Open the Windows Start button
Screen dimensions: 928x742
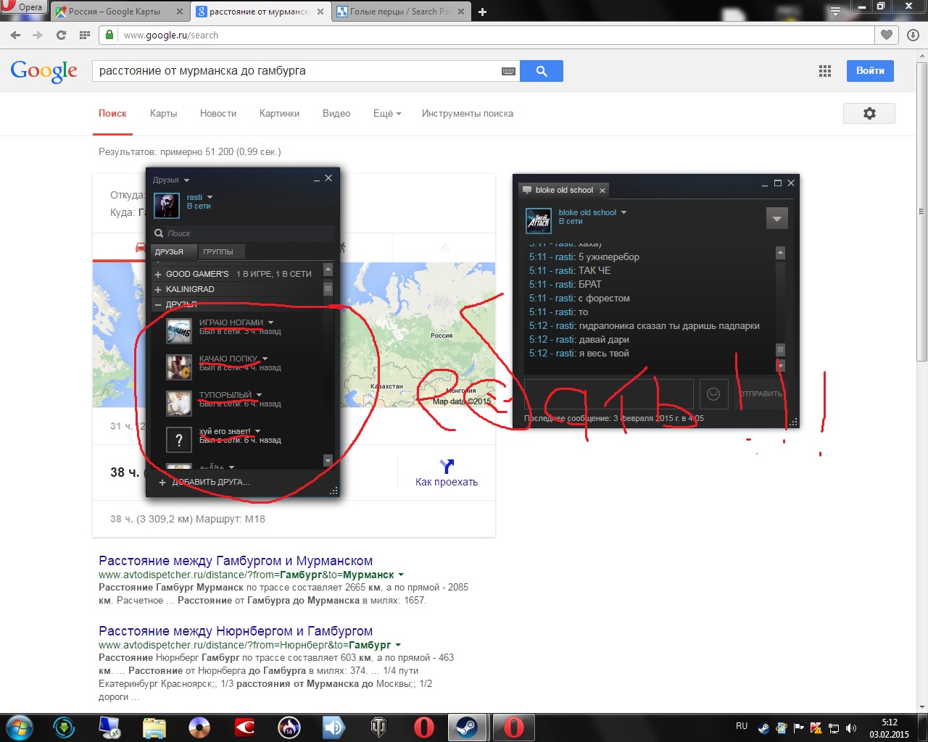pyautogui.click(x=20, y=727)
